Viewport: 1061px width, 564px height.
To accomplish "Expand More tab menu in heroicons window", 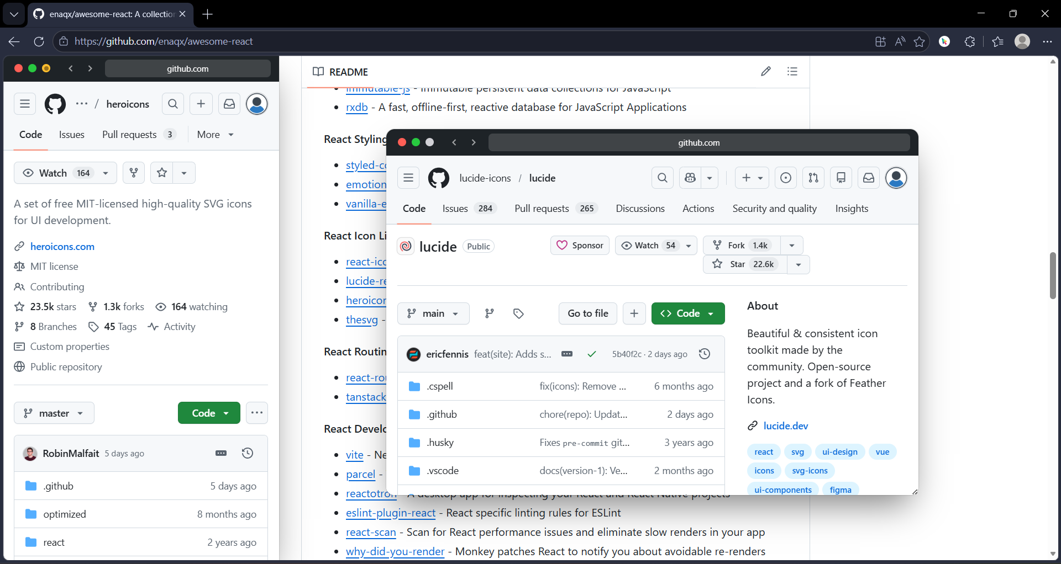I will click(216, 135).
